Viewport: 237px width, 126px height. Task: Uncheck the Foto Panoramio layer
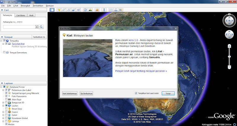pos(6,96)
